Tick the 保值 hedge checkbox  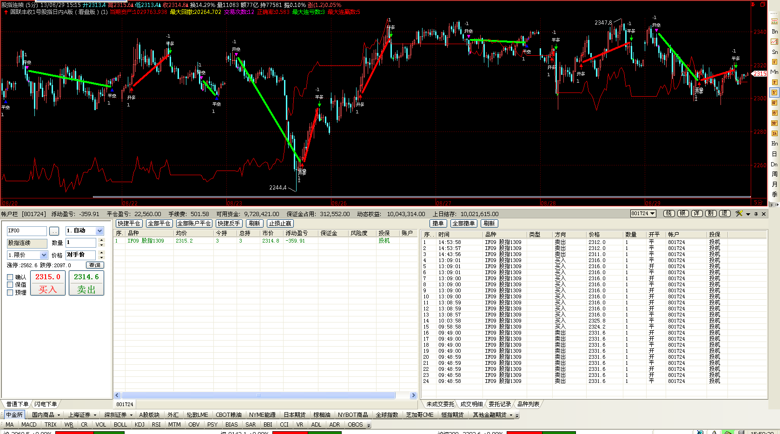[10, 285]
